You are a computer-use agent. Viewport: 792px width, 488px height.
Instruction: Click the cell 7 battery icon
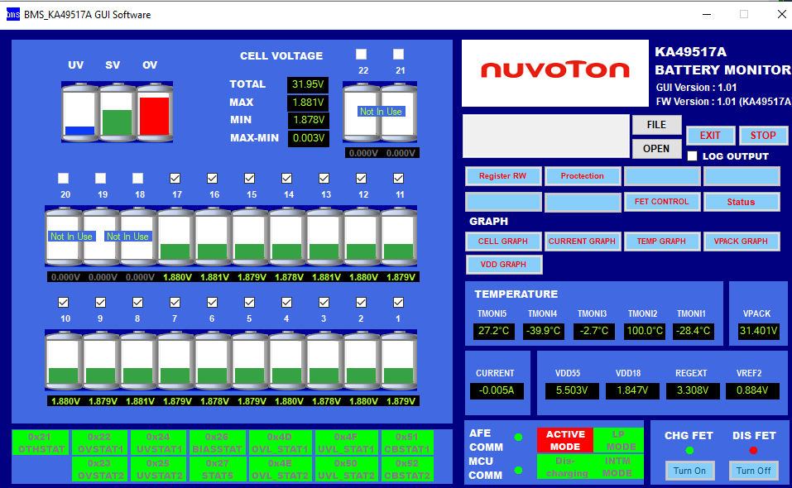tap(175, 361)
